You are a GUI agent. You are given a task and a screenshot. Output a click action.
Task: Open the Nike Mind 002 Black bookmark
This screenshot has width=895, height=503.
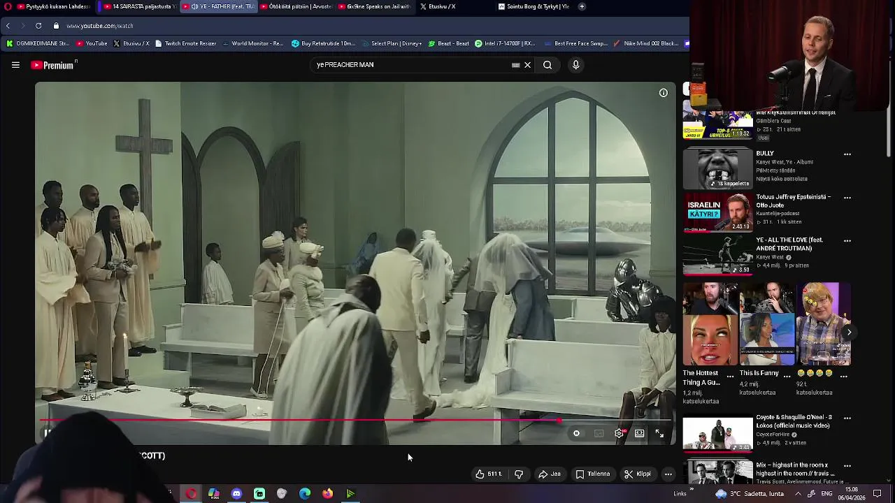[x=647, y=43]
